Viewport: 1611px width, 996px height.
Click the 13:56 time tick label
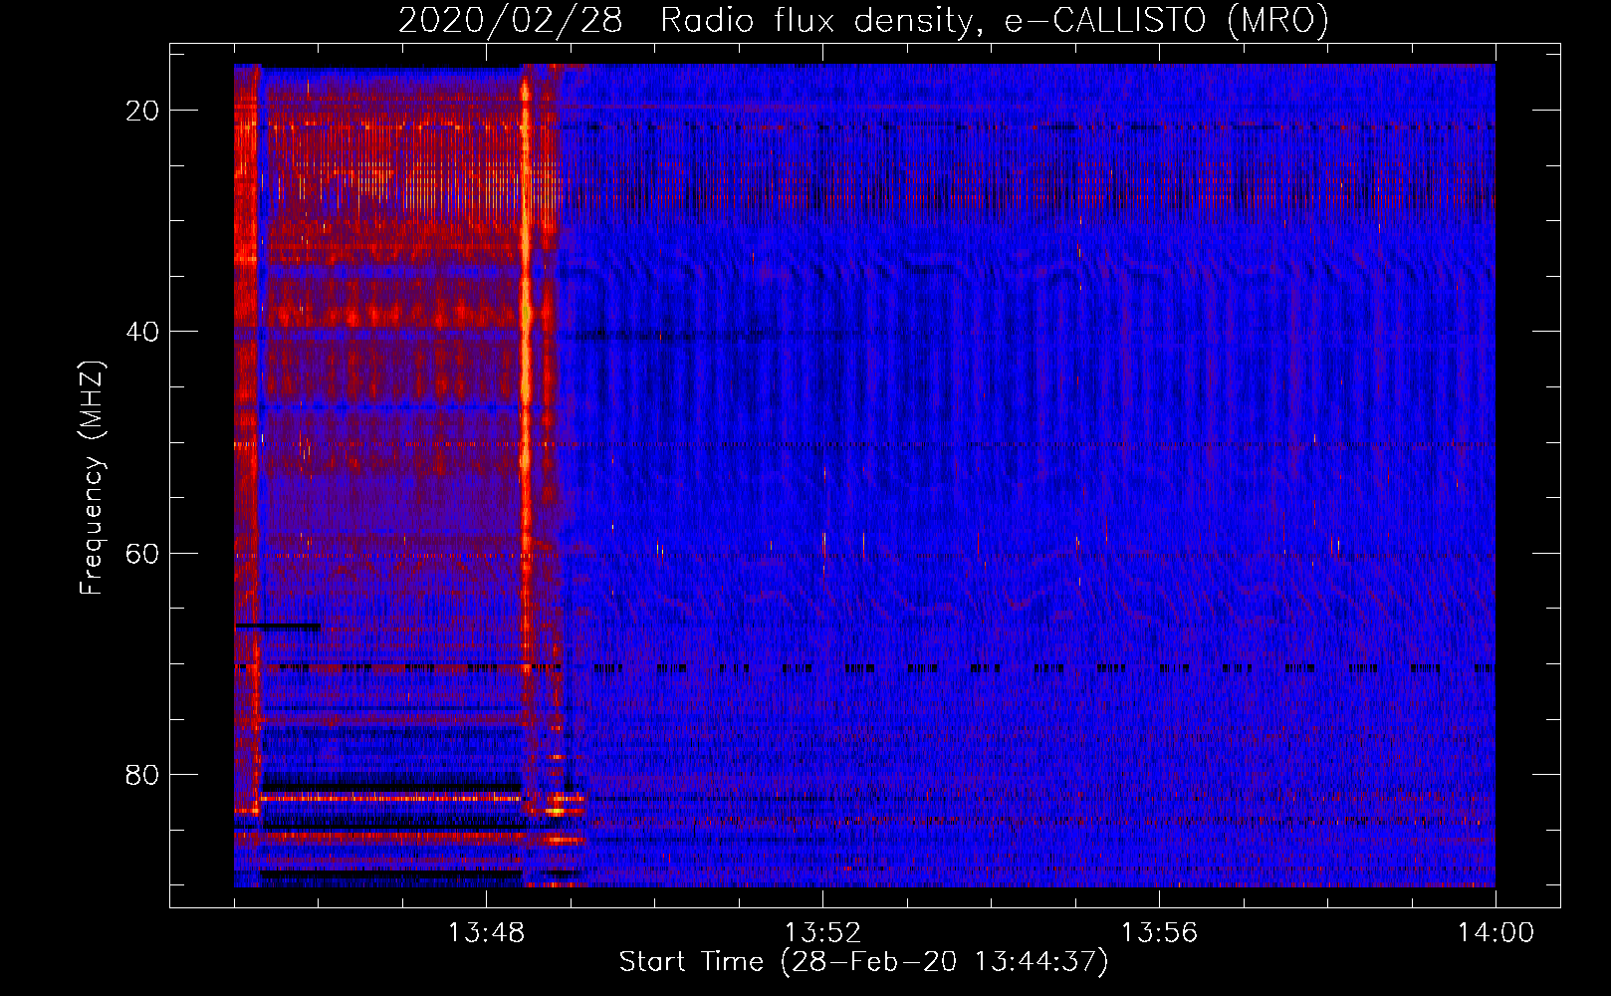point(1159,933)
